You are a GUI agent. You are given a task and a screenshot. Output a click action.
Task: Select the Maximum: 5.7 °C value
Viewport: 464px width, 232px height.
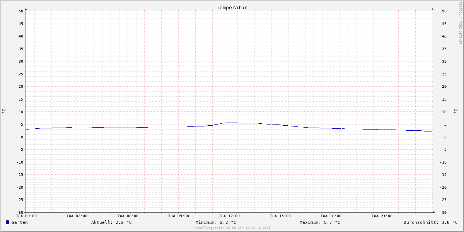(320, 222)
